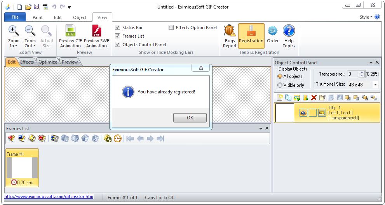Click Preview GIF Animation
Image resolution: width=385 pixels, height=205 pixels.
(70, 36)
